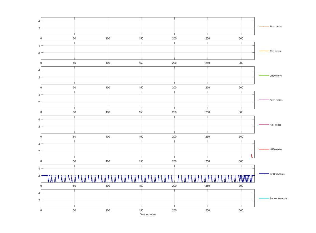Select the pink Roll retries legend line
This screenshot has width=316, height=233.
[264, 125]
